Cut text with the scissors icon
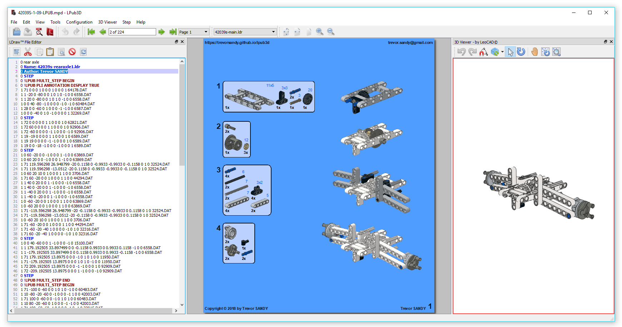Screen dimensions: 622x327 point(28,52)
